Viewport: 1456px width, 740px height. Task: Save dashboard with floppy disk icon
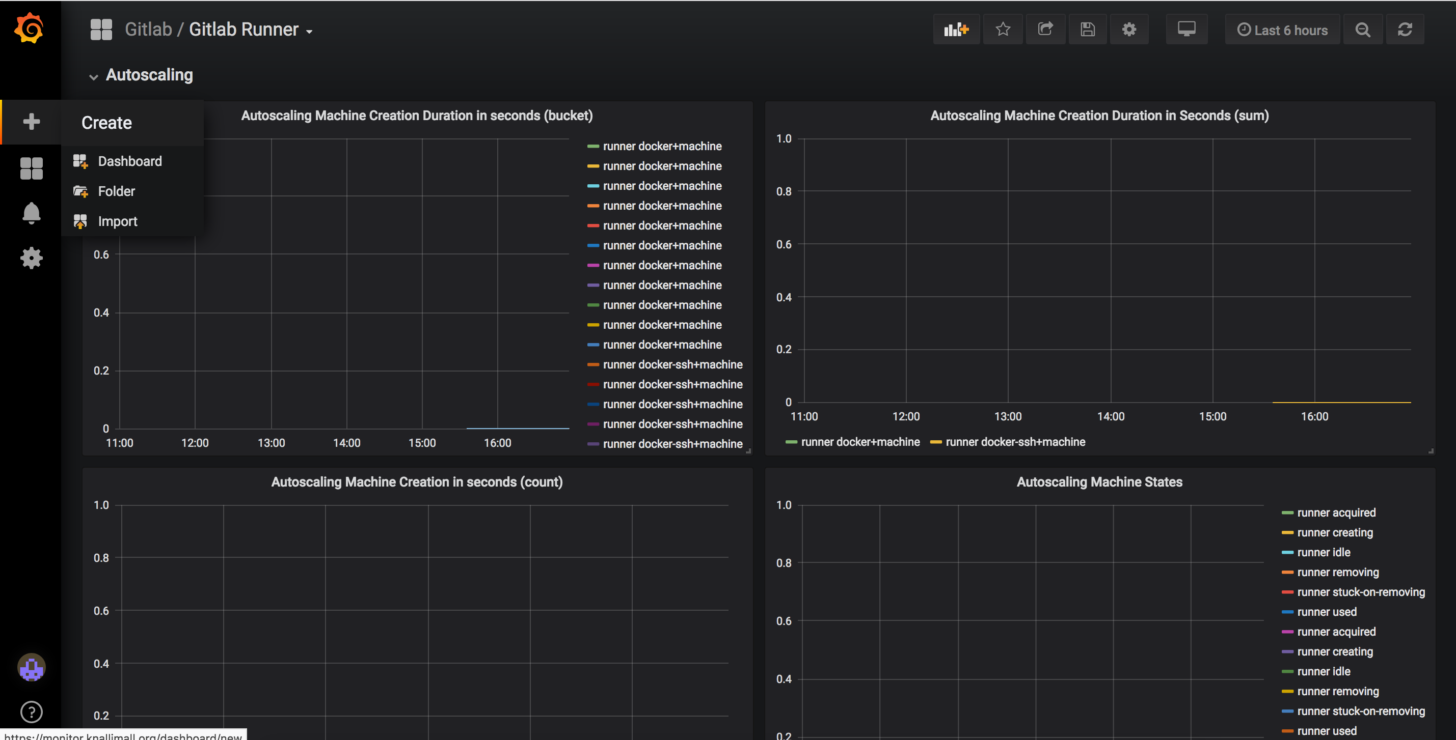[x=1087, y=30]
